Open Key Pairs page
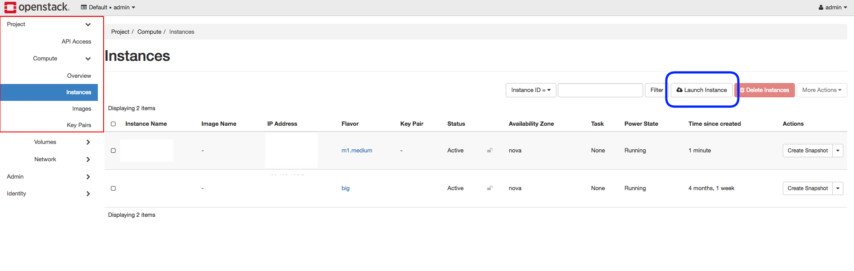854x271 pixels. pos(79,125)
